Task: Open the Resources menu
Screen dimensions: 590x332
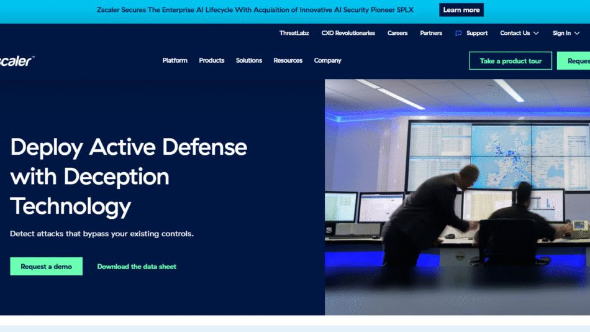Action: click(x=288, y=60)
